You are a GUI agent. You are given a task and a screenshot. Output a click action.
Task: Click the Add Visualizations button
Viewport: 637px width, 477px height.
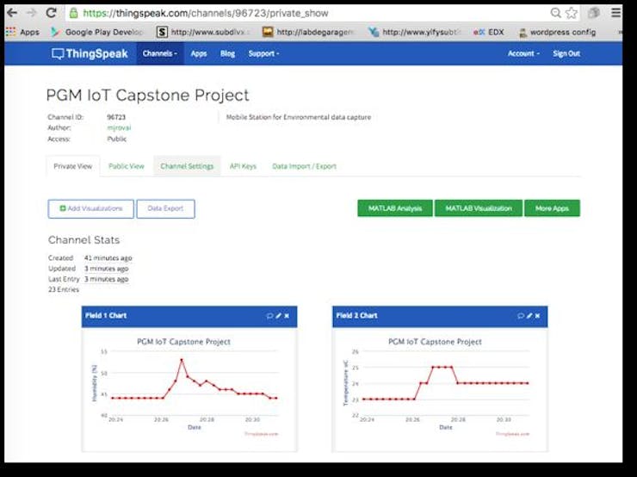(91, 209)
